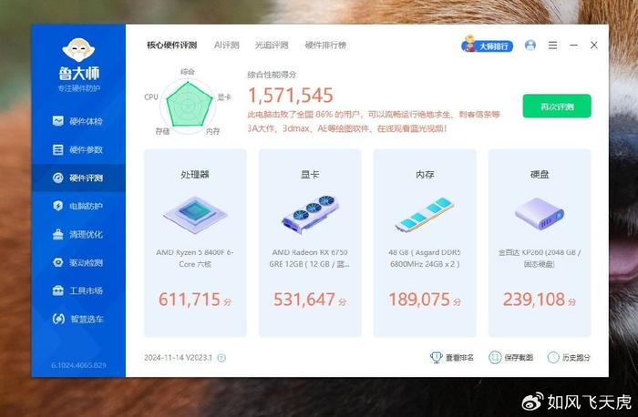Click the date text 2024-11-14 V2023.1
The width and height of the screenshot is (638, 417).
[179, 358]
